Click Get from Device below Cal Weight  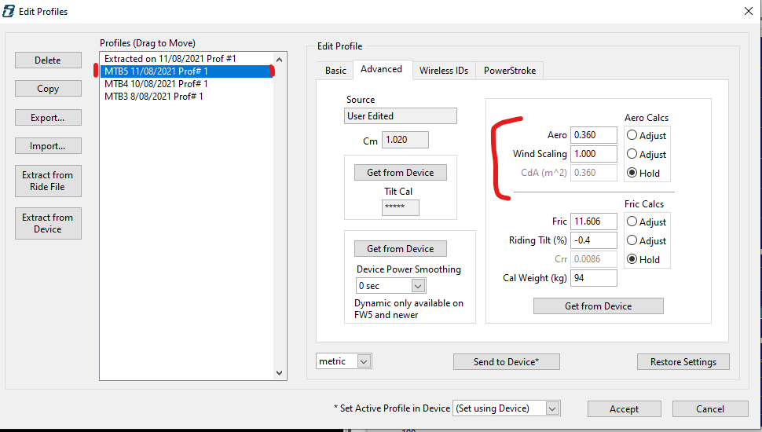599,306
